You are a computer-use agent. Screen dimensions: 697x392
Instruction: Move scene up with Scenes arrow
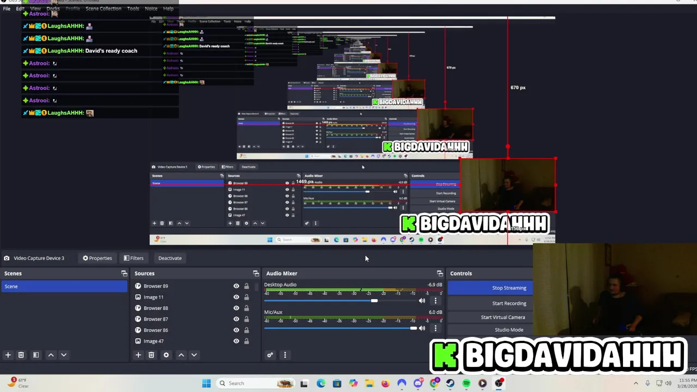tap(51, 355)
